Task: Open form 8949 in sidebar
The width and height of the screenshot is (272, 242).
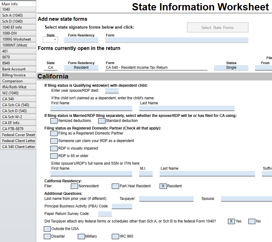Action: (18, 63)
